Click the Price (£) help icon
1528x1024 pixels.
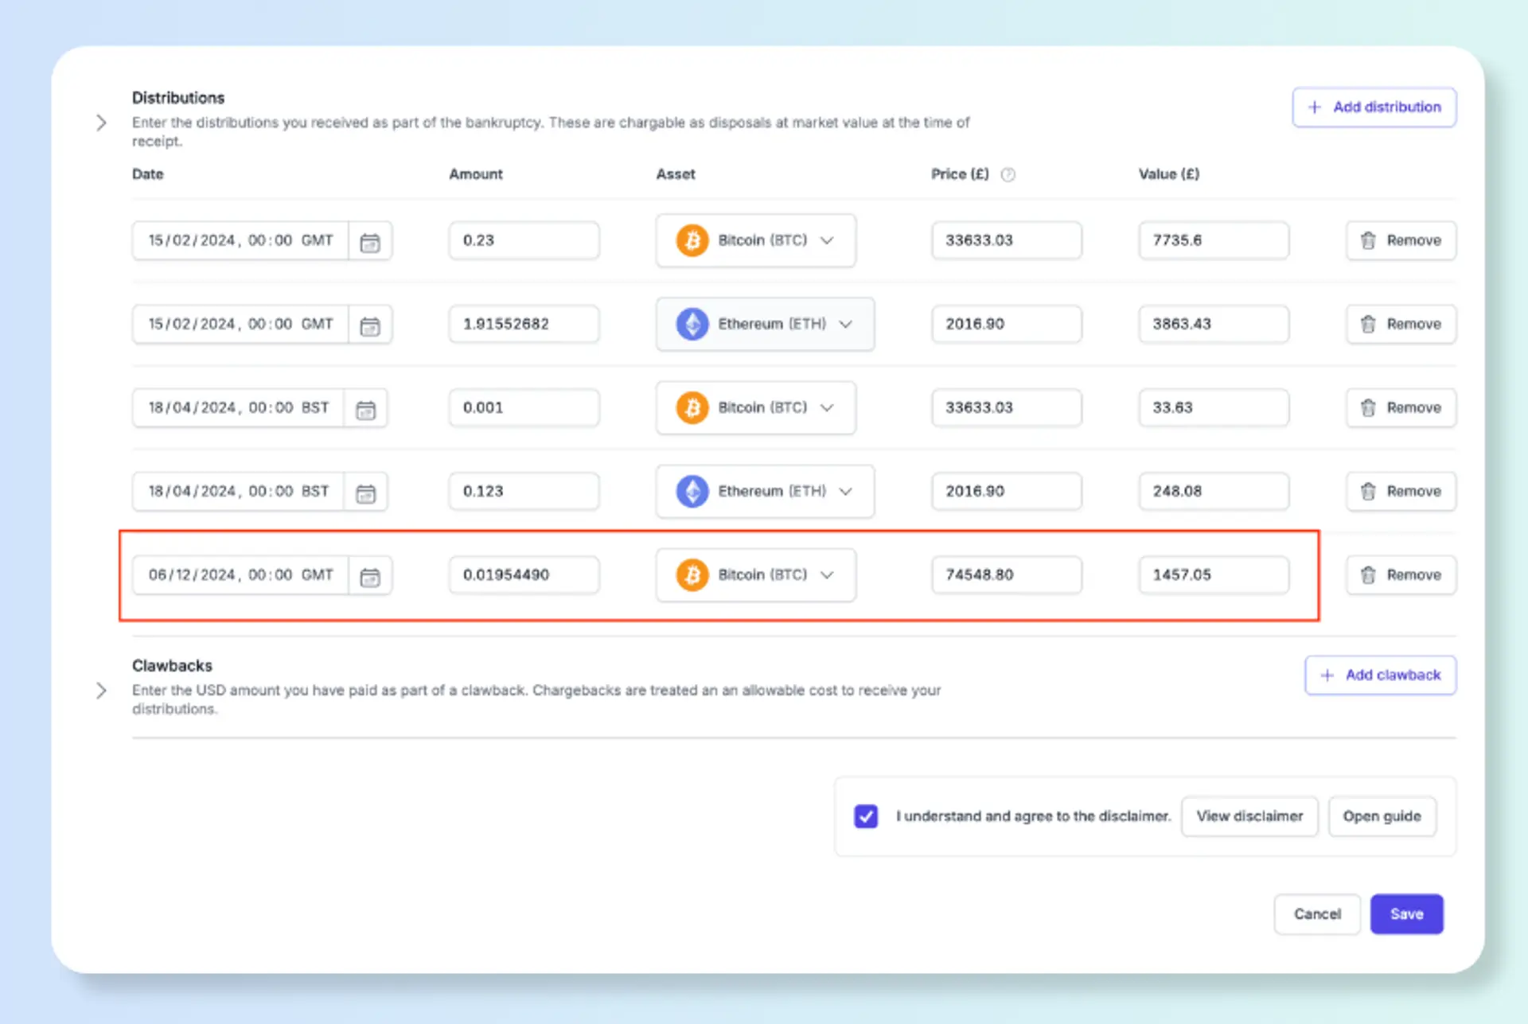pos(1008,174)
